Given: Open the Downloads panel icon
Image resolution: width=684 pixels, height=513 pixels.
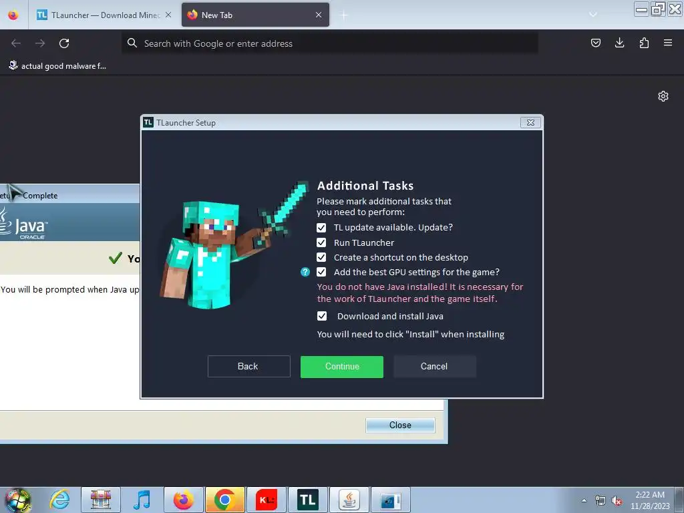Looking at the screenshot, I should tap(619, 43).
